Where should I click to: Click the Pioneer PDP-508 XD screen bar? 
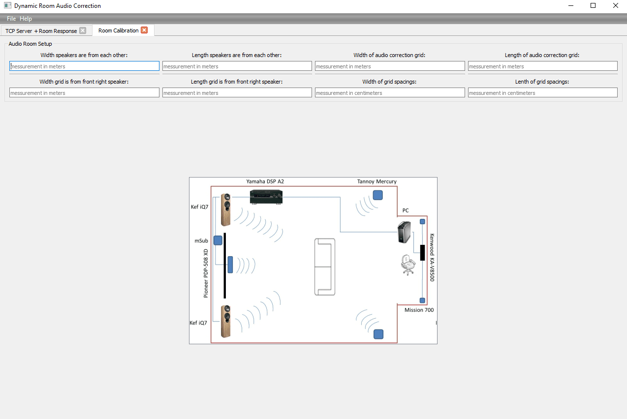coord(224,266)
